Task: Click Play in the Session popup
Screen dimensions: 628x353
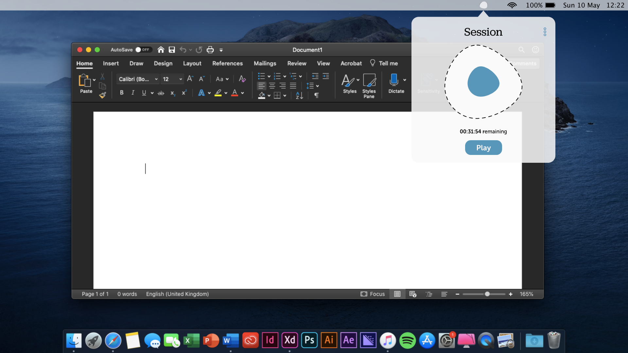Action: pyautogui.click(x=483, y=148)
